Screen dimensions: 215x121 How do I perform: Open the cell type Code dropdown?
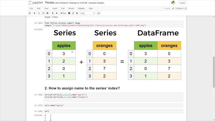tap(87, 13)
